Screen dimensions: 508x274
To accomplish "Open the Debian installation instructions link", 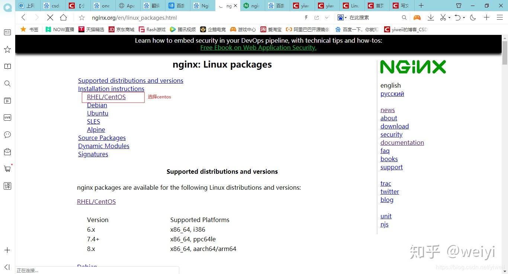I will [x=97, y=105].
